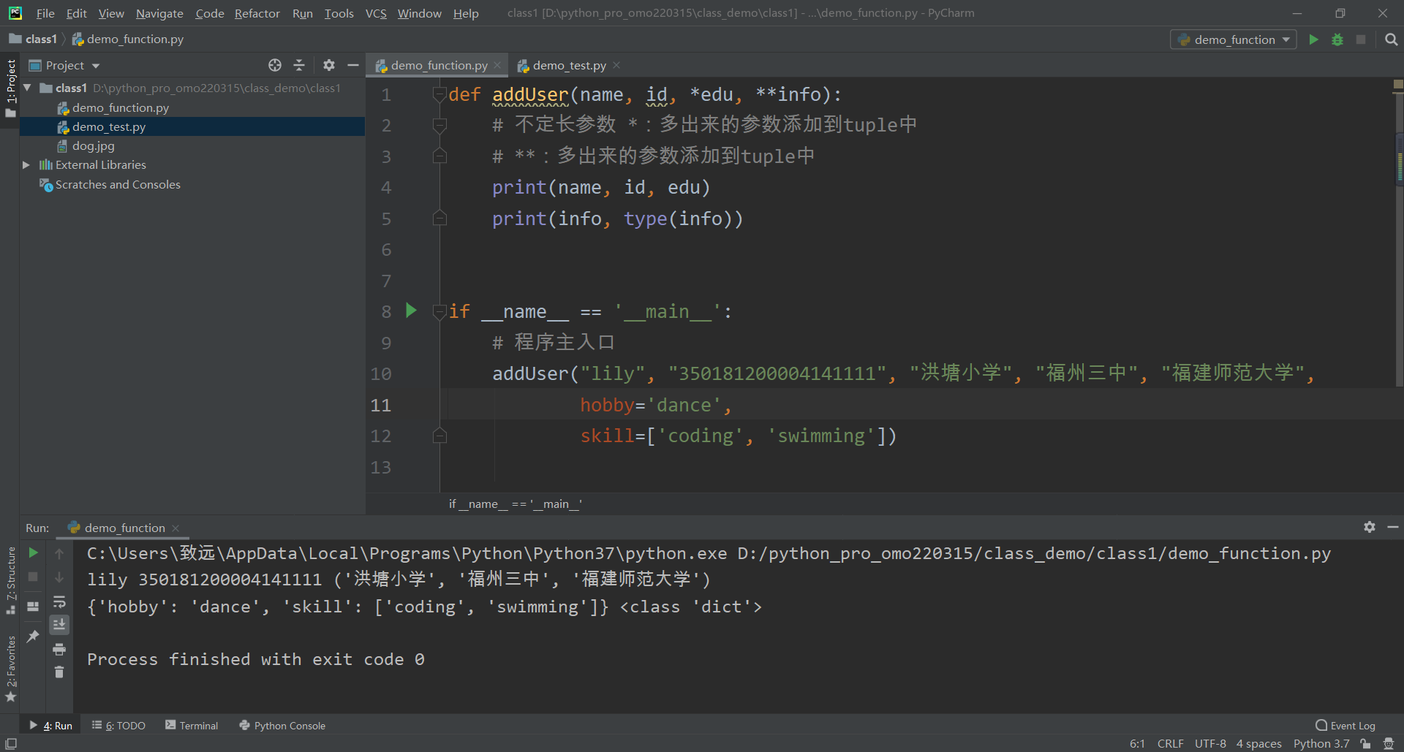Clear the Run console output
Viewport: 1404px width, 752px height.
click(x=60, y=672)
